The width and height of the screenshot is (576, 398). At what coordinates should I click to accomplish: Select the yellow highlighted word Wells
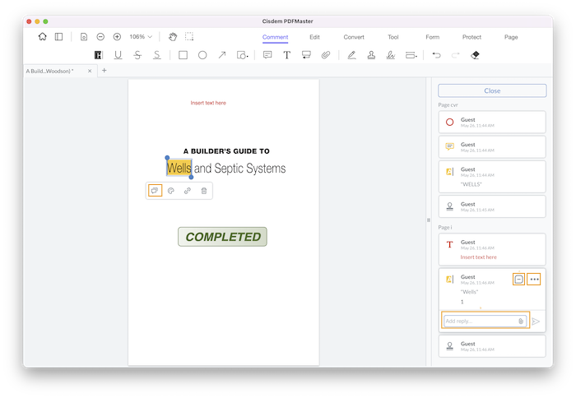[179, 168]
